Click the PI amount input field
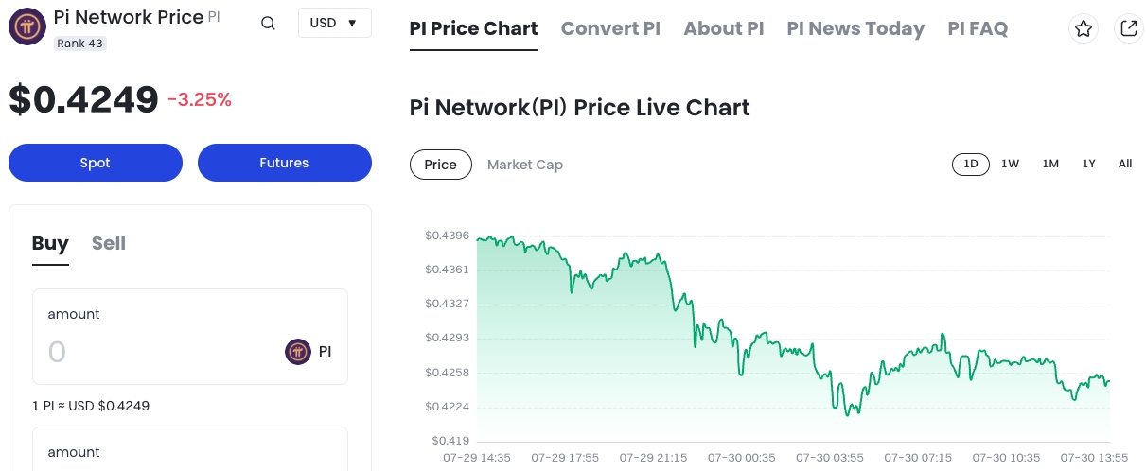 click(x=151, y=352)
